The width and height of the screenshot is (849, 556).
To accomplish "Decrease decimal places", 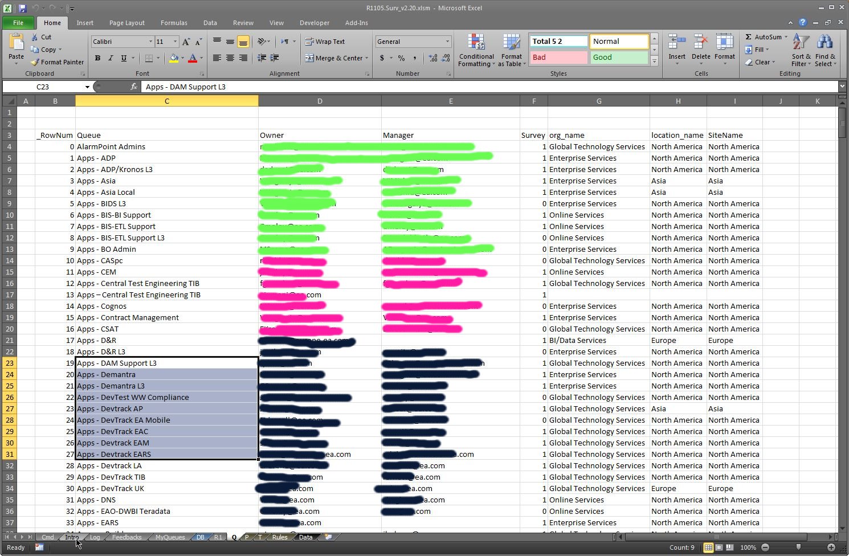I will tap(446, 58).
